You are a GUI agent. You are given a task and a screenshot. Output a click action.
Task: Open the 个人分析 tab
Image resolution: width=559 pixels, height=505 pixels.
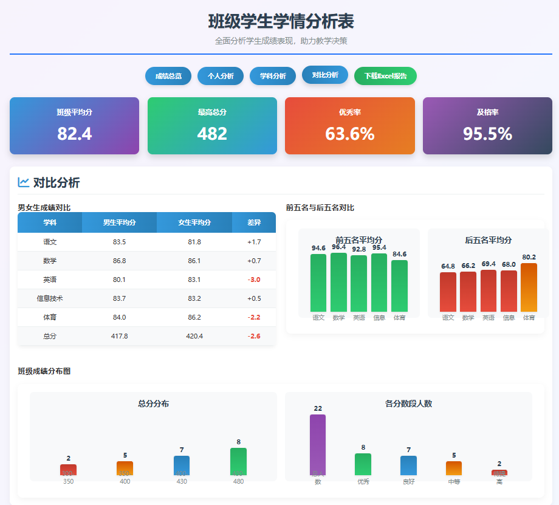220,76
